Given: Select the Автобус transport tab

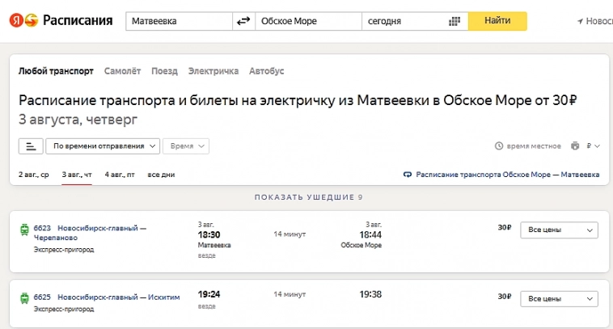Looking at the screenshot, I should pos(267,71).
